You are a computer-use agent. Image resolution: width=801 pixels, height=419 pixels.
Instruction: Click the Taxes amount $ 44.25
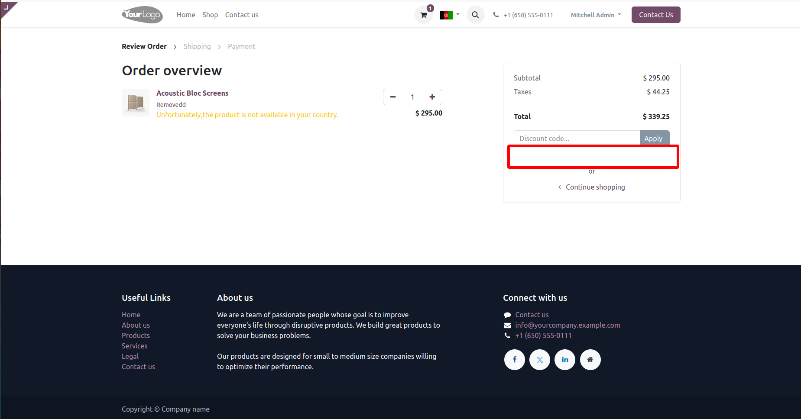(658, 92)
